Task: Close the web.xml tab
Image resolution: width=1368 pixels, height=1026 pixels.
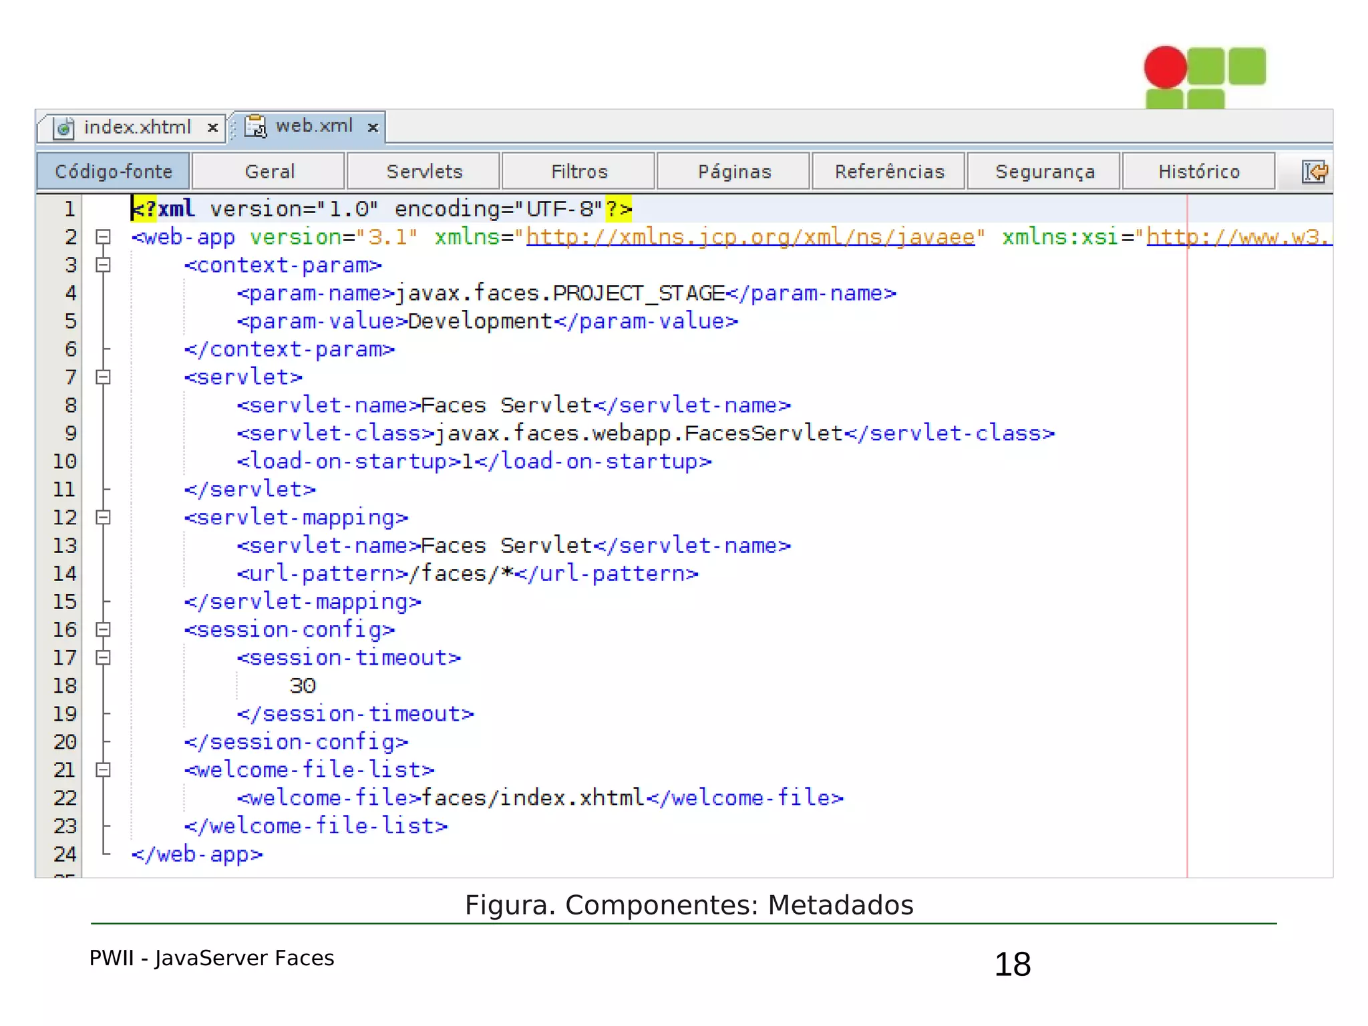Action: click(x=373, y=127)
